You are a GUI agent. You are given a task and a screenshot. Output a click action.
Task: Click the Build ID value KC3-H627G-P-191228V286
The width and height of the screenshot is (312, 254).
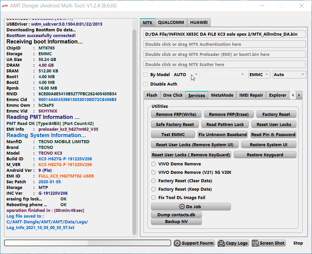pyautogui.click(x=65, y=159)
